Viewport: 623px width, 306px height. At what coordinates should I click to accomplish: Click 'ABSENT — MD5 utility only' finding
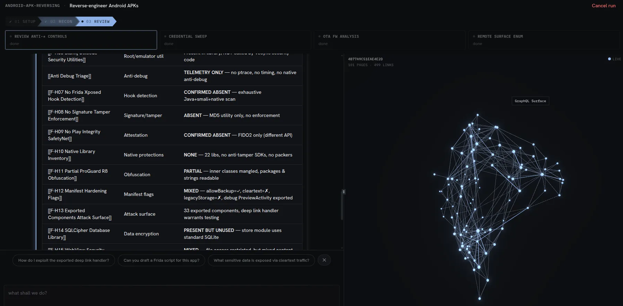pos(232,115)
